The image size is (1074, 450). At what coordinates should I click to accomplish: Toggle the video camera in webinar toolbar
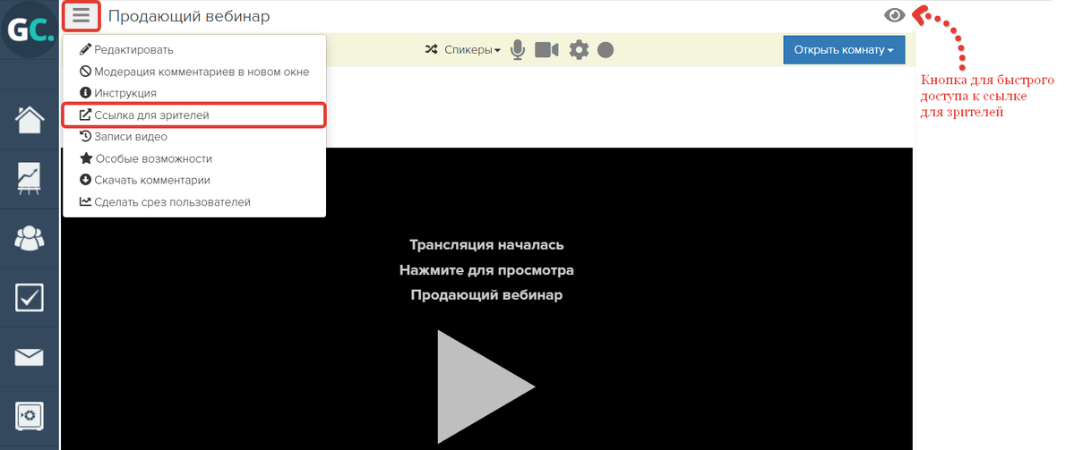(546, 50)
